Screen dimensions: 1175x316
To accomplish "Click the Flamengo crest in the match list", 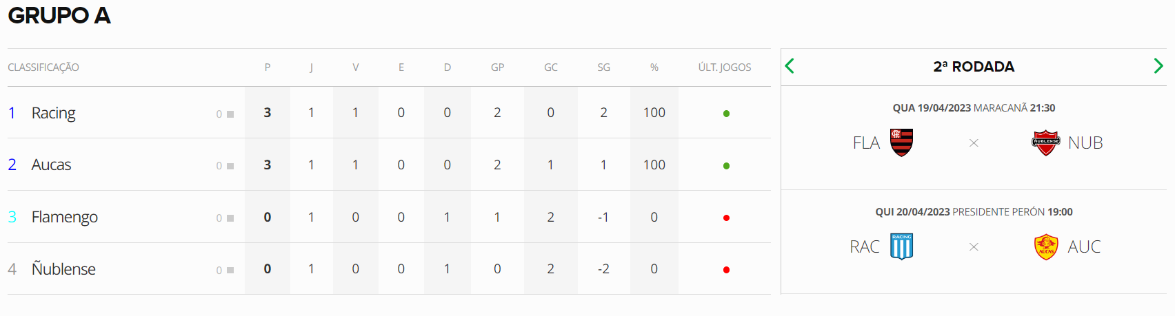I will (x=901, y=143).
